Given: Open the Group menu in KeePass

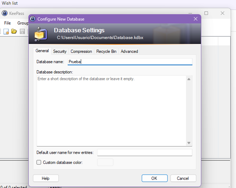Looking at the screenshot, I should pos(23,23).
